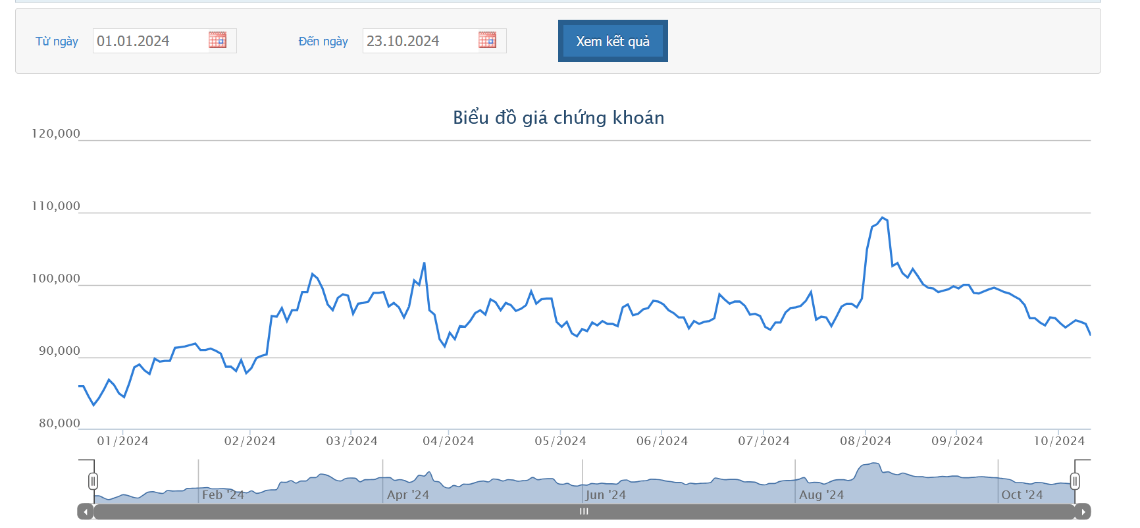The image size is (1140, 528).
Task: Focus the Từ ngày date field
Action: (x=150, y=41)
